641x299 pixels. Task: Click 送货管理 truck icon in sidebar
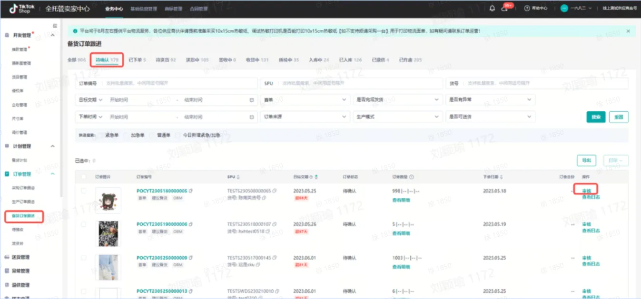(7, 257)
